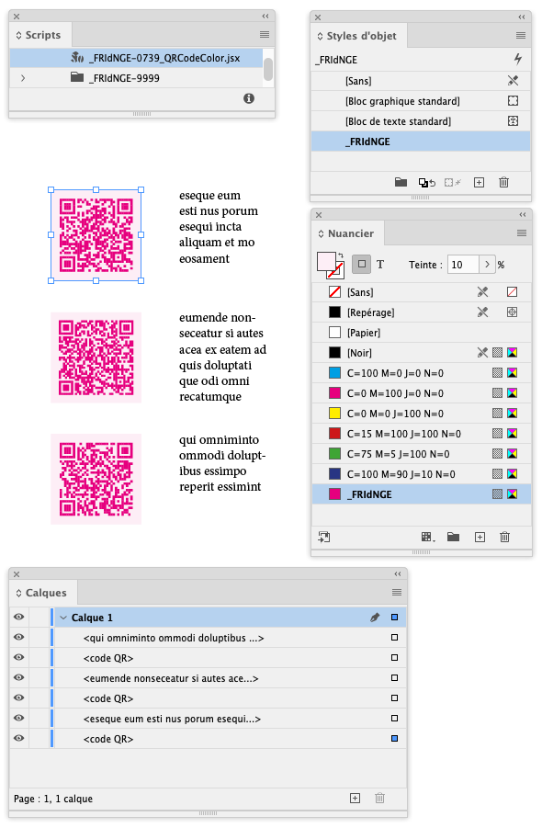Open the Scripts panel menu
Screen dimensions: 542x828
pos(265,35)
